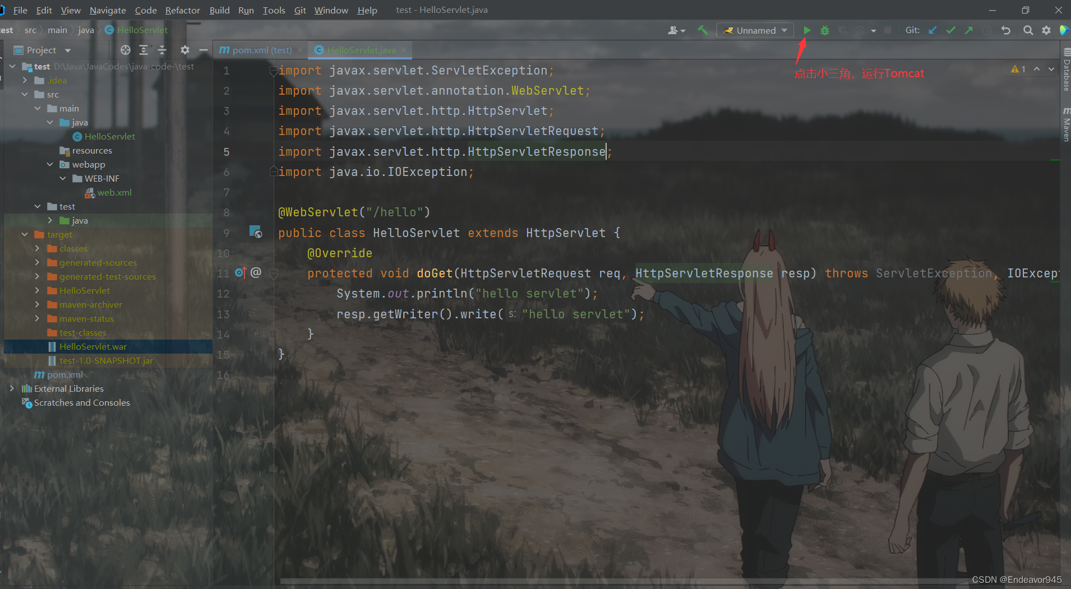The height and width of the screenshot is (589, 1071).
Task: Go to previous highlighted problem arrow
Action: (x=1037, y=69)
